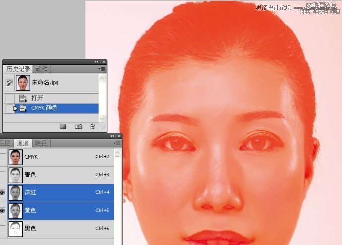
Task: Open the Channels panel options menu
Action: click(117, 143)
